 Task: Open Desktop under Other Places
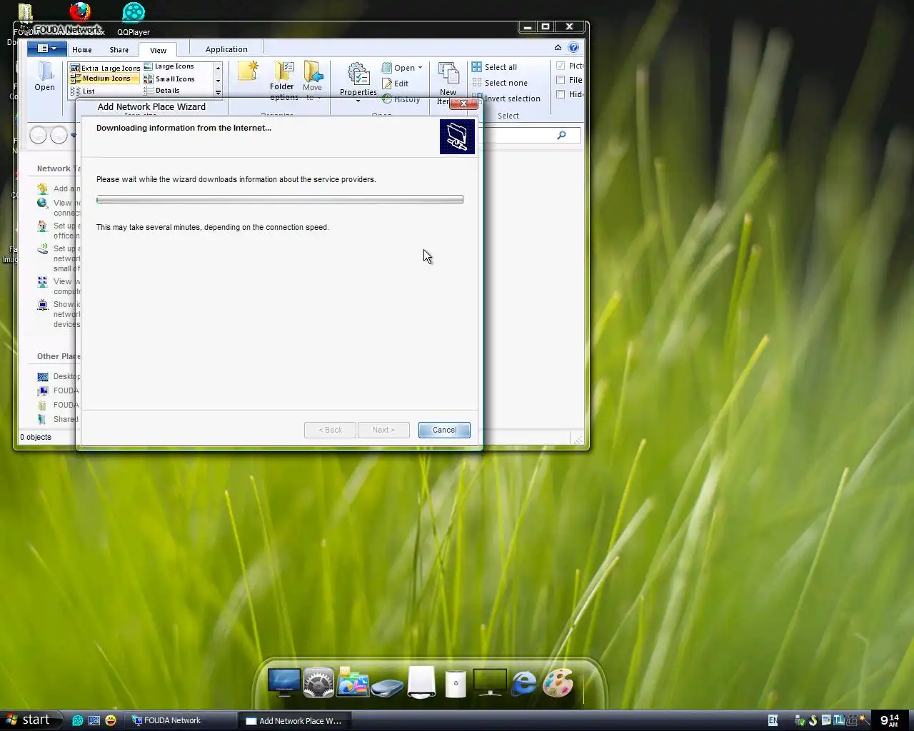59,376
